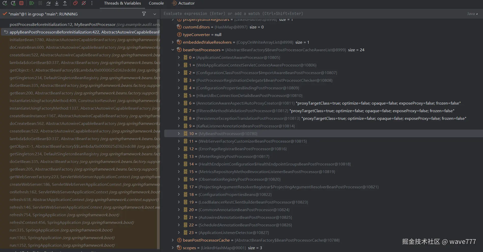The image size is (483, 252).
Task: Resume program execution
Action: coord(32,3)
